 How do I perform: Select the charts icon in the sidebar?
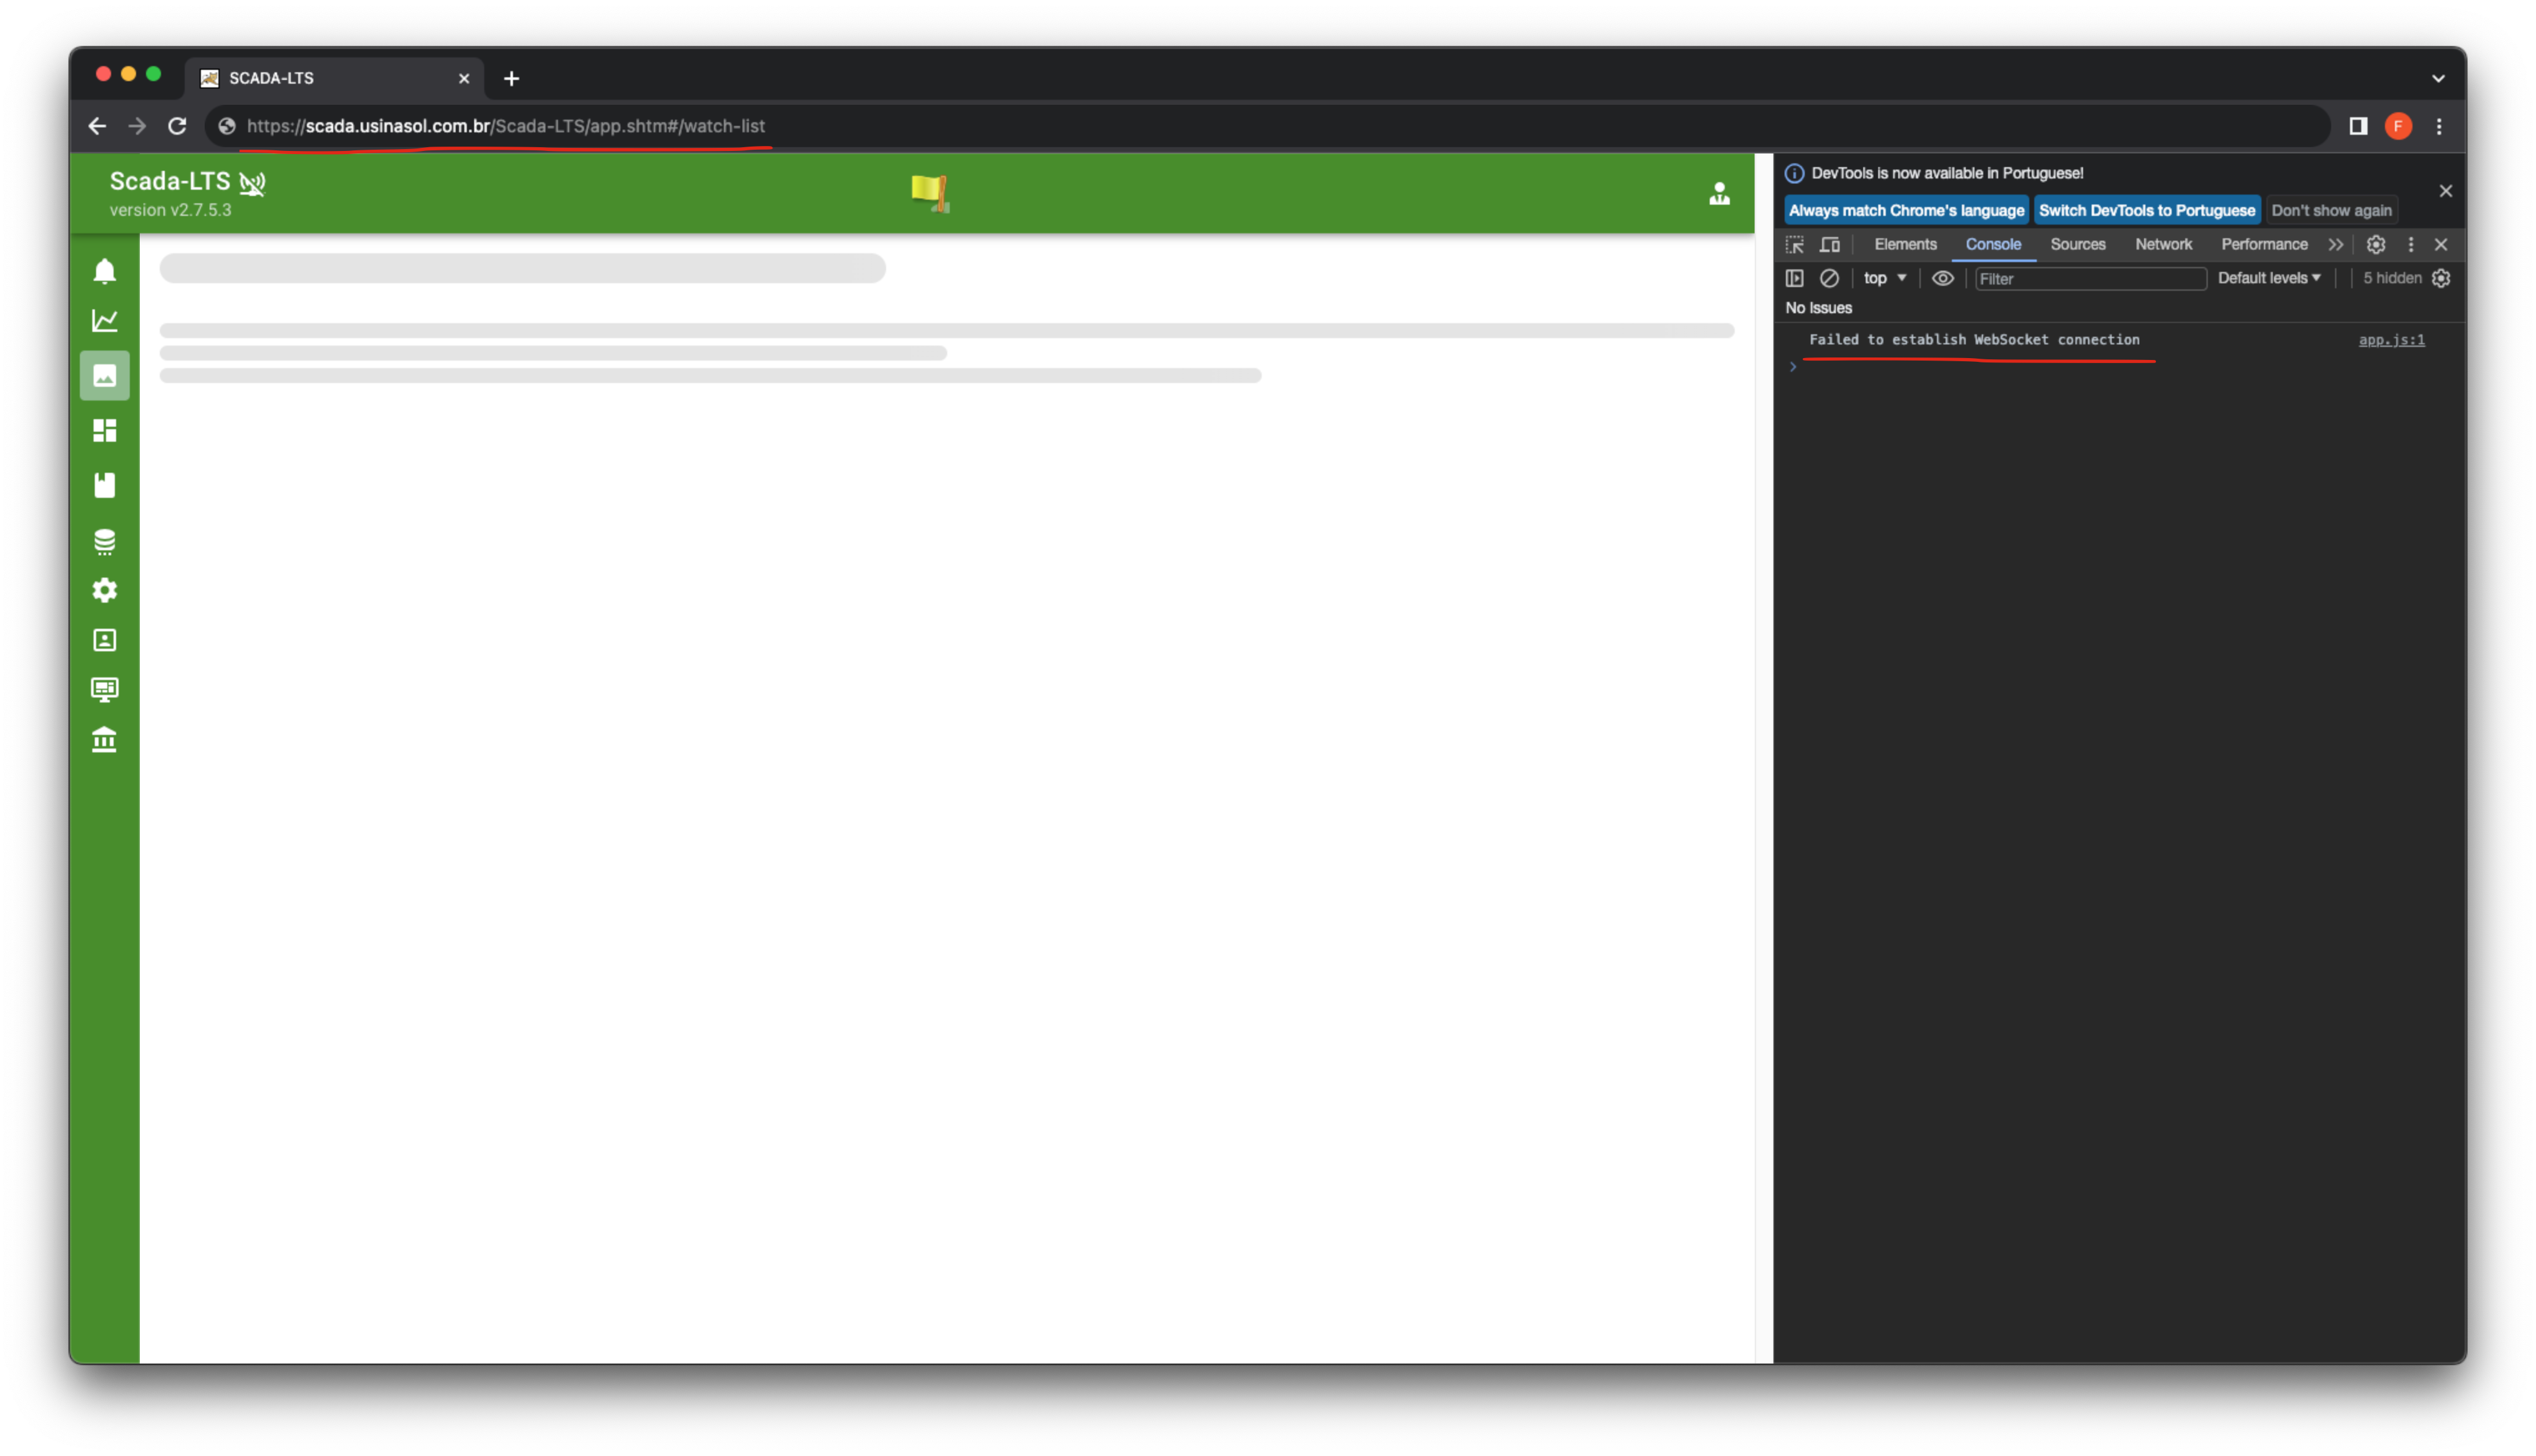tap(104, 320)
